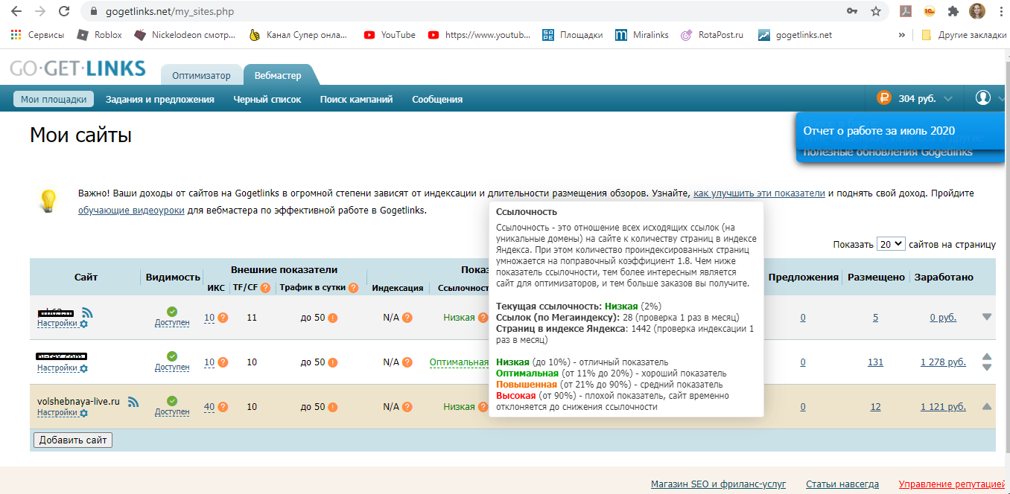Open Мои площадки in the navigation
1010x494 pixels.
tap(54, 99)
